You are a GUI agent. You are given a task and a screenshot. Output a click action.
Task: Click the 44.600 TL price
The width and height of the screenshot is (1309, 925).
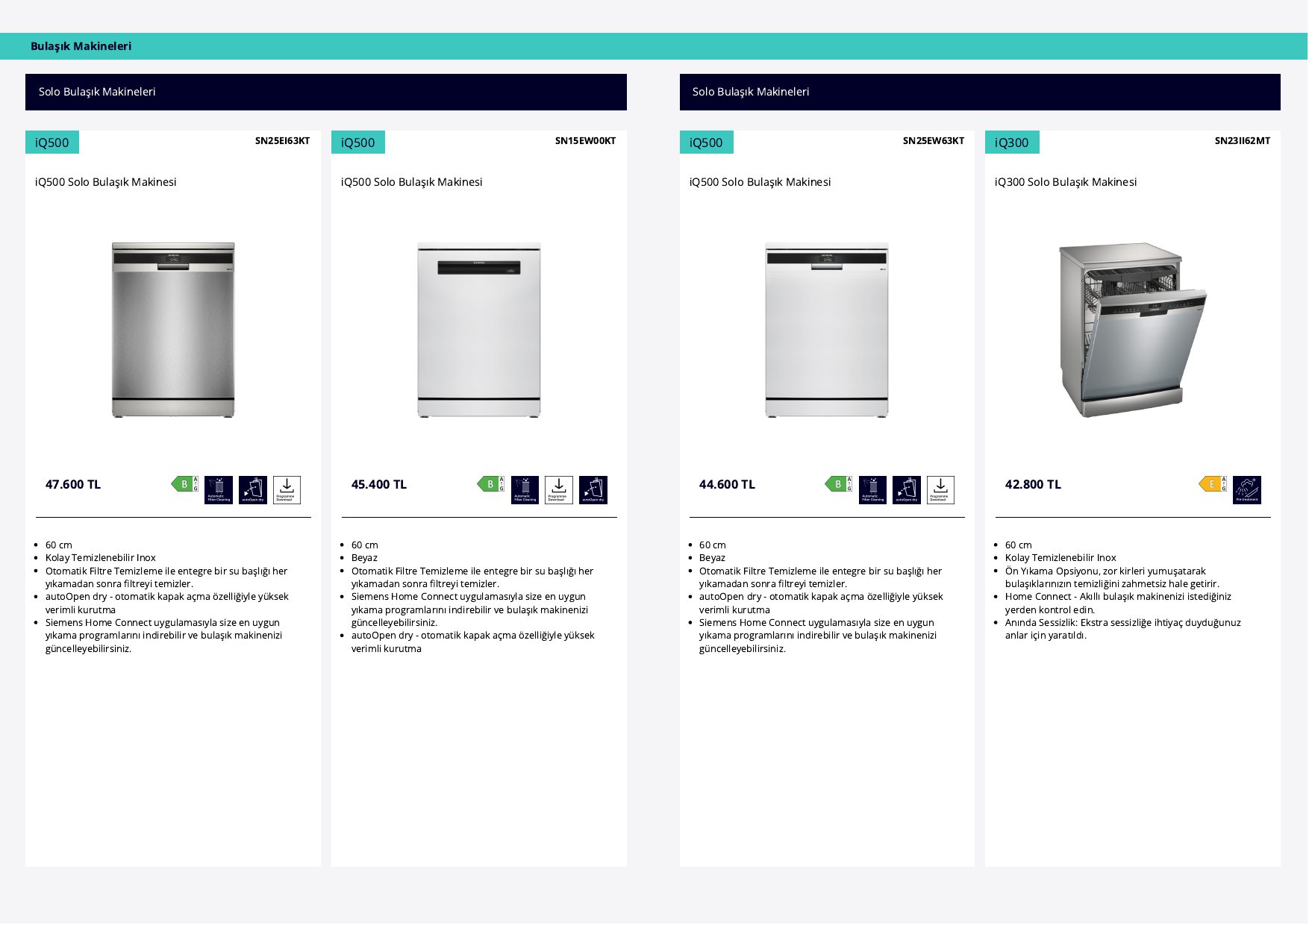(728, 485)
